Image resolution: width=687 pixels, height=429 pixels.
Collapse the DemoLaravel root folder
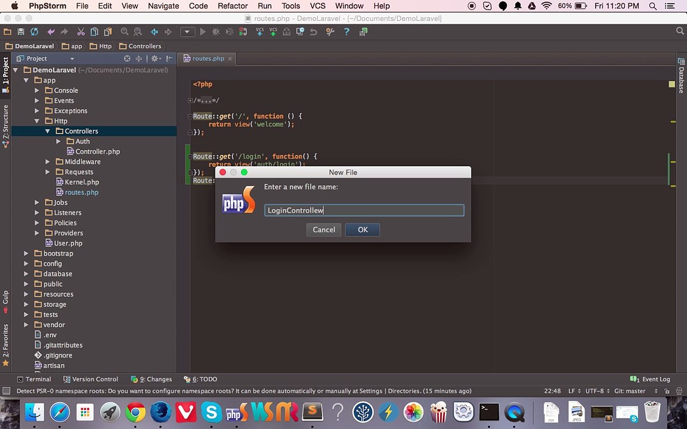click(x=16, y=70)
